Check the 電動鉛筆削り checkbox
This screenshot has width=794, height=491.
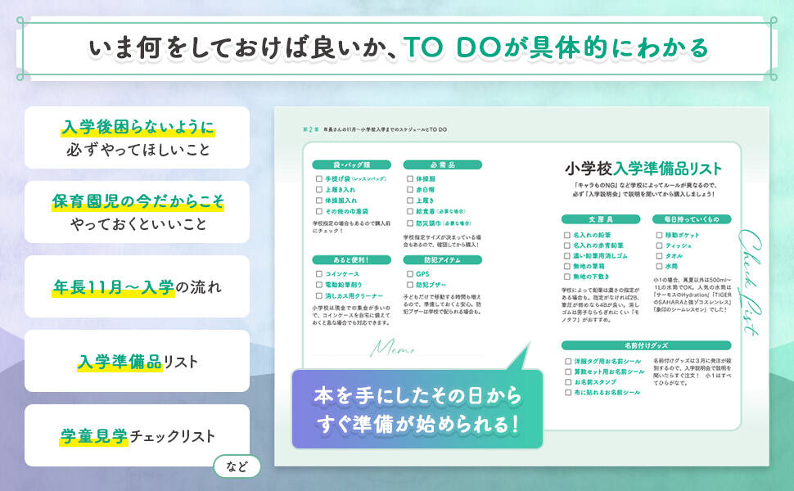tap(319, 285)
